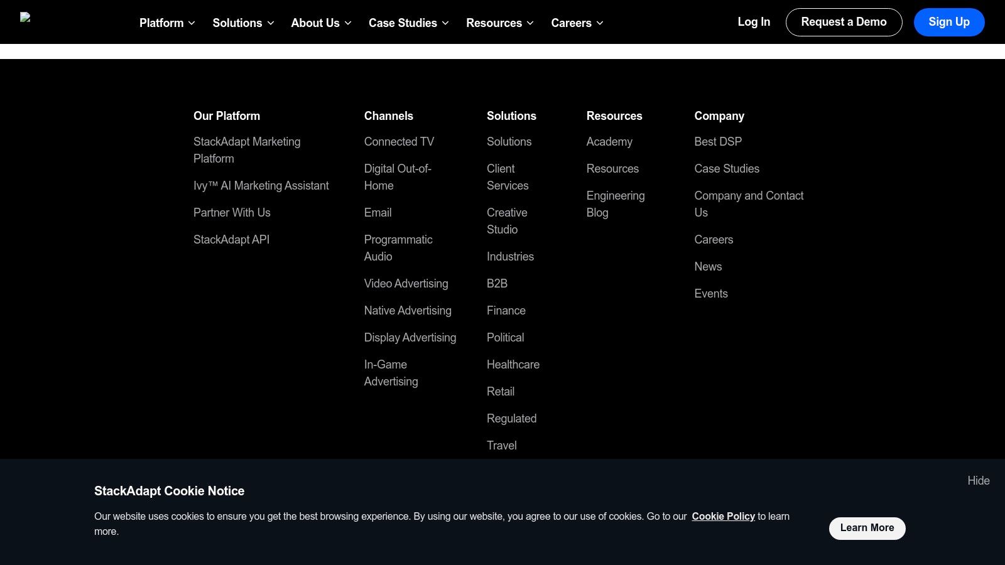Go to Connected TV channel page
1005x565 pixels.
(399, 142)
